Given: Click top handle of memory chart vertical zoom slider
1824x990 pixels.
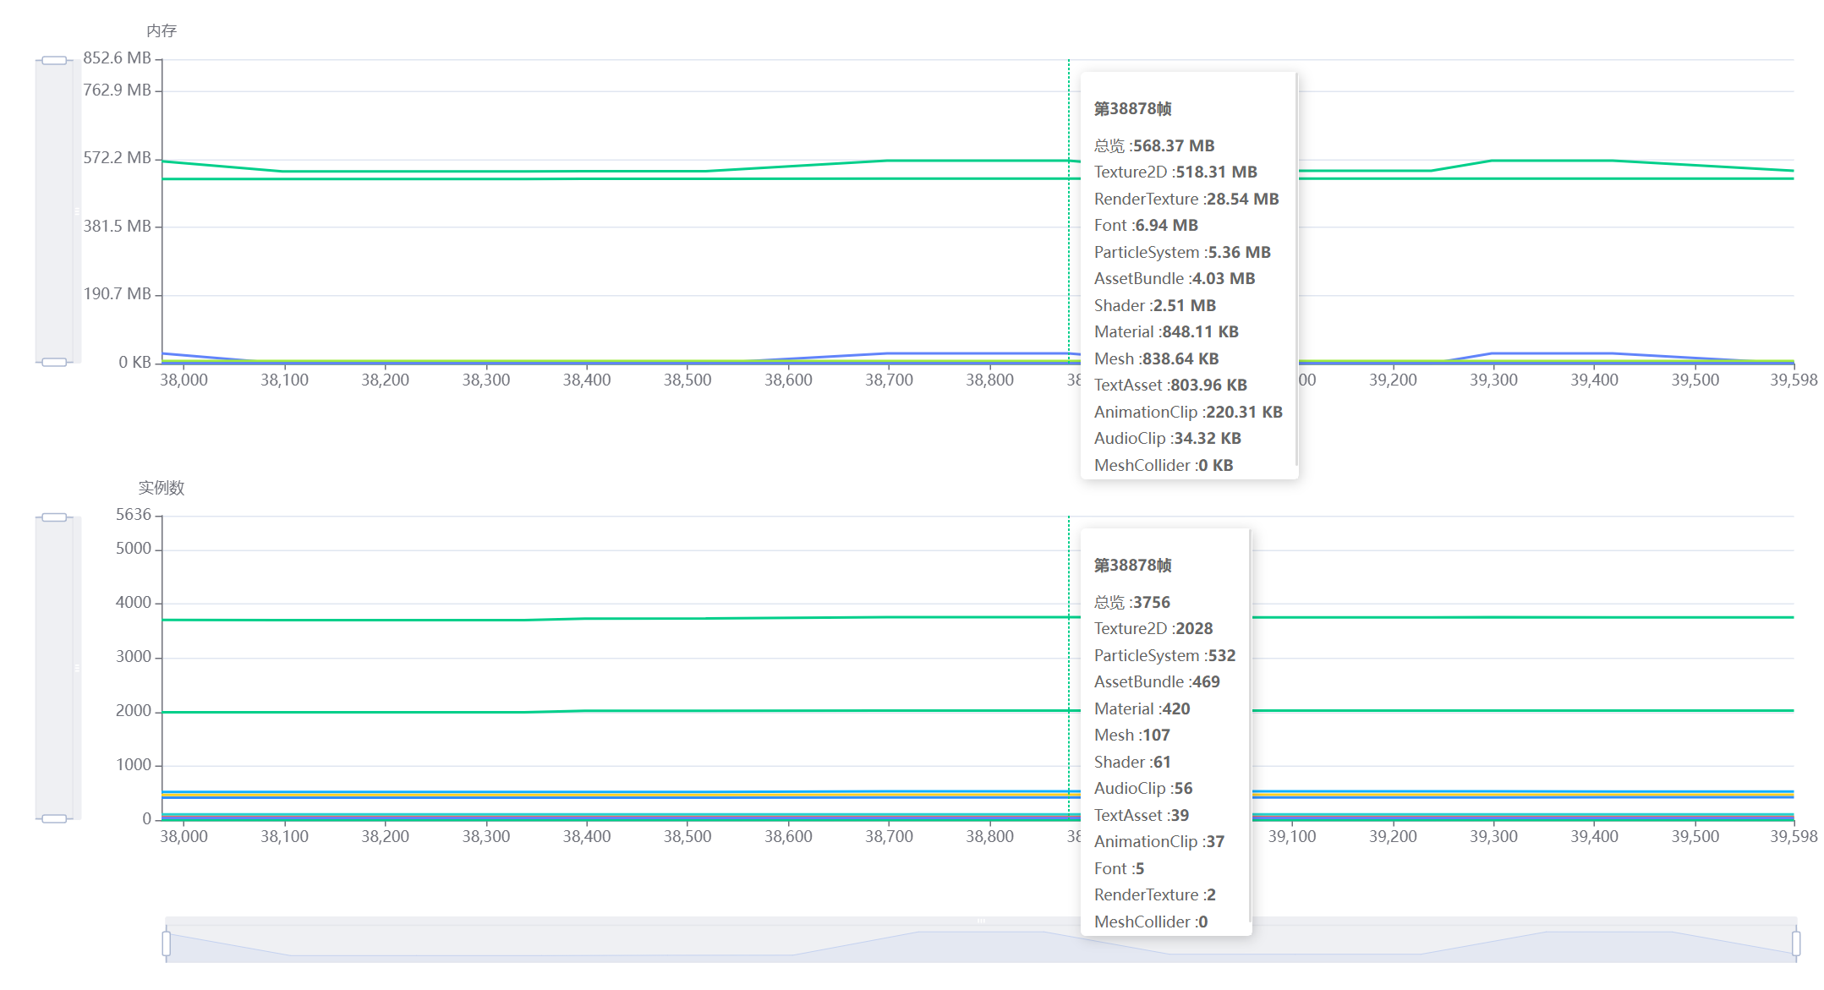Looking at the screenshot, I should click(x=54, y=60).
